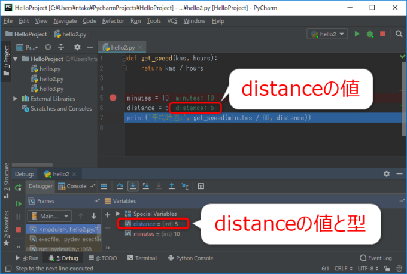Expand External Libraries in project tree
The width and height of the screenshot is (407, 274).
pos(16,98)
